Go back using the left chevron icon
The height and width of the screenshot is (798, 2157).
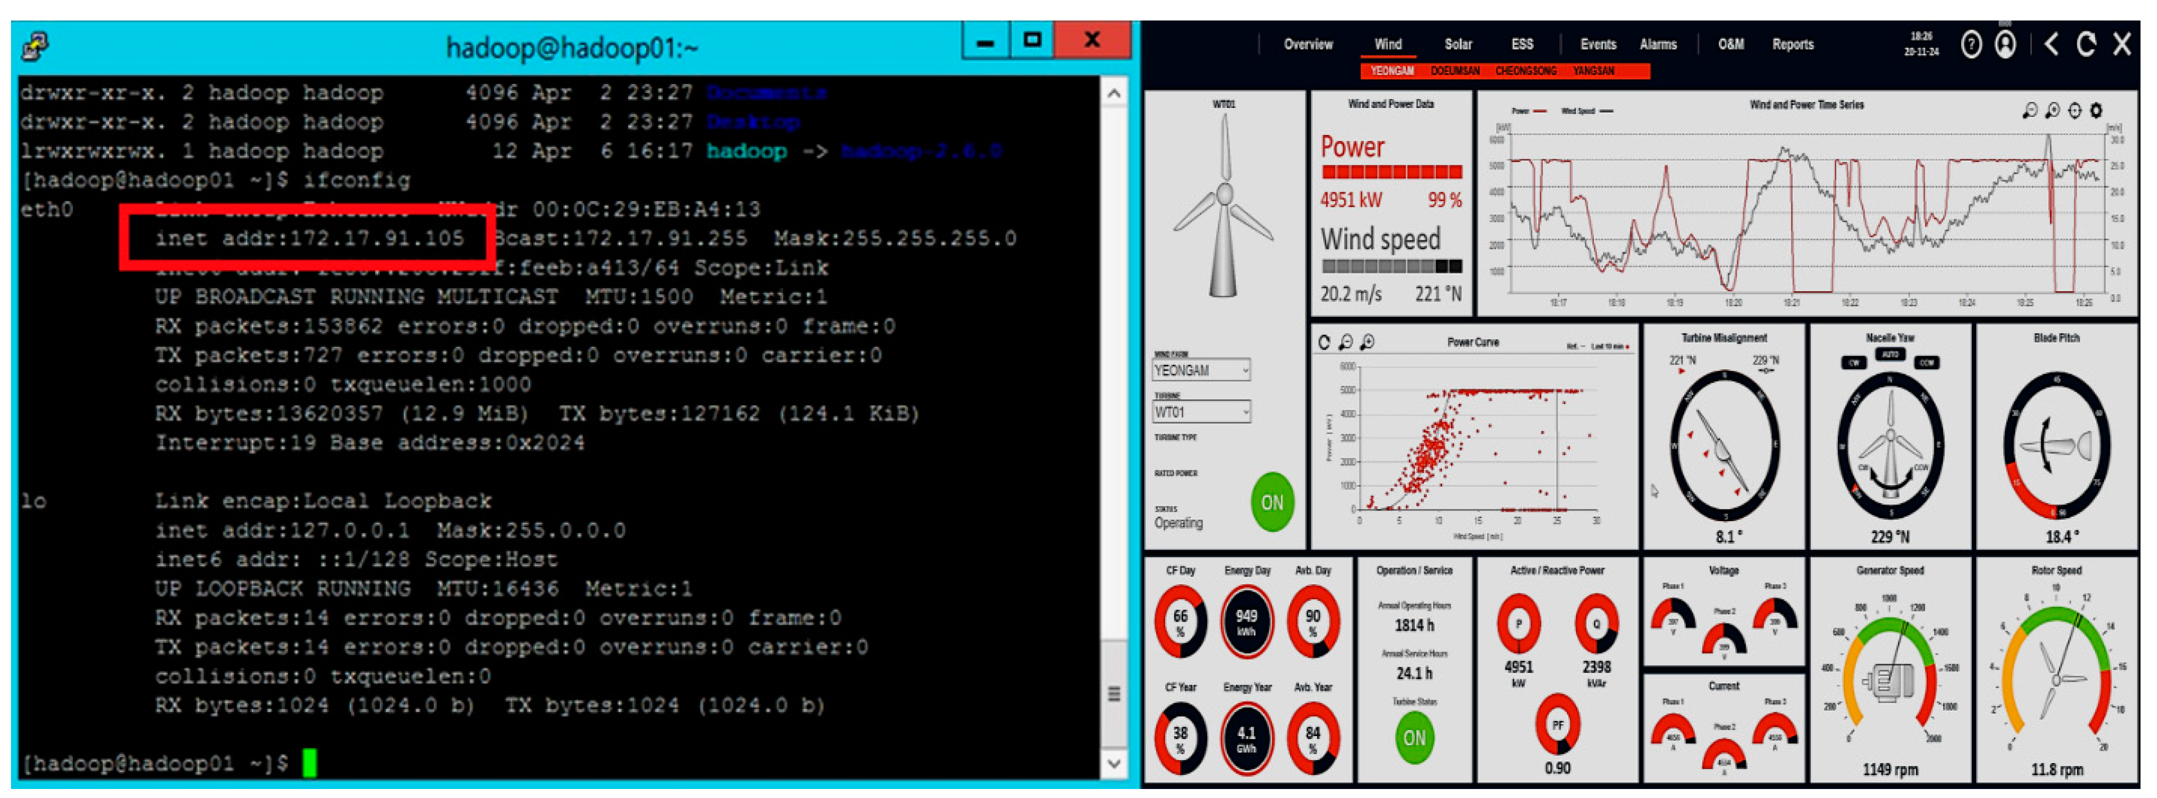tap(2051, 44)
